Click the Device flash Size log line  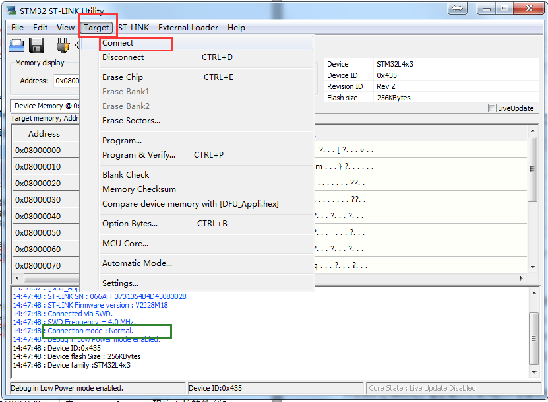coord(77,356)
